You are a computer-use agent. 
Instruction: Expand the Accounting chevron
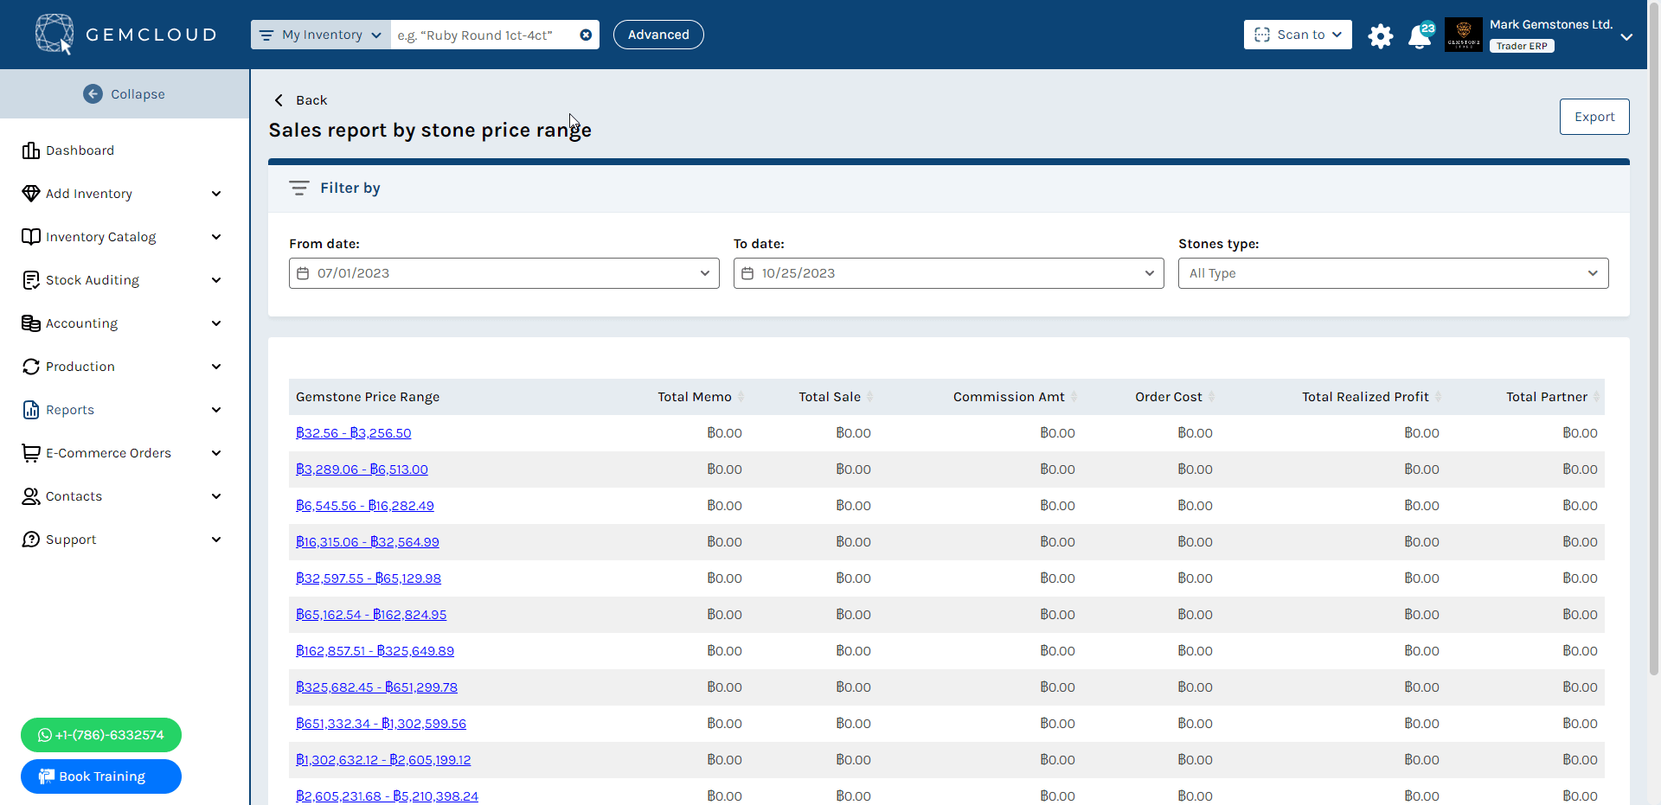coord(216,323)
